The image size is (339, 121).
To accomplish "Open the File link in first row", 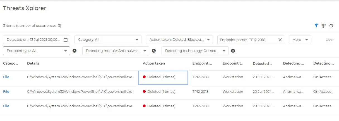I will 6,77.
